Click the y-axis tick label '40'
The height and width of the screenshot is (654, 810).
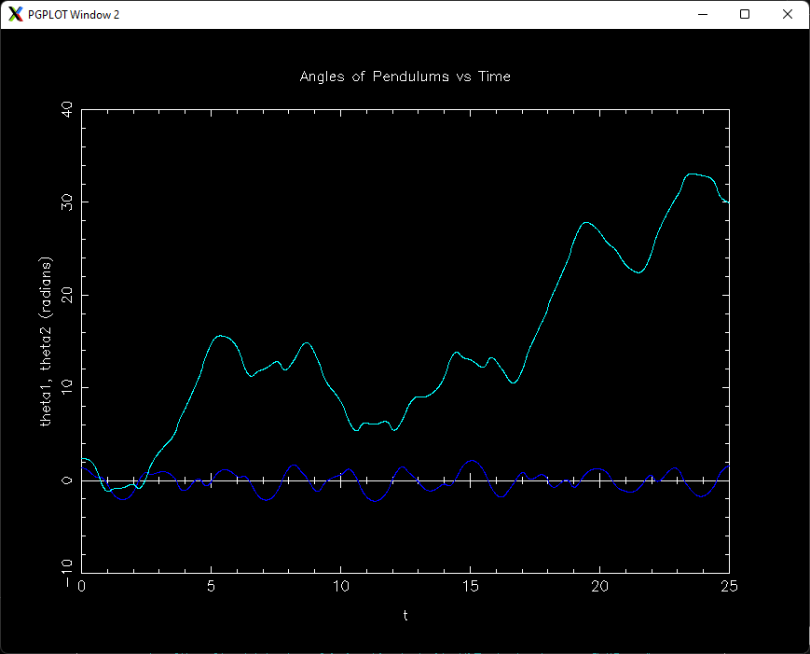click(x=67, y=109)
